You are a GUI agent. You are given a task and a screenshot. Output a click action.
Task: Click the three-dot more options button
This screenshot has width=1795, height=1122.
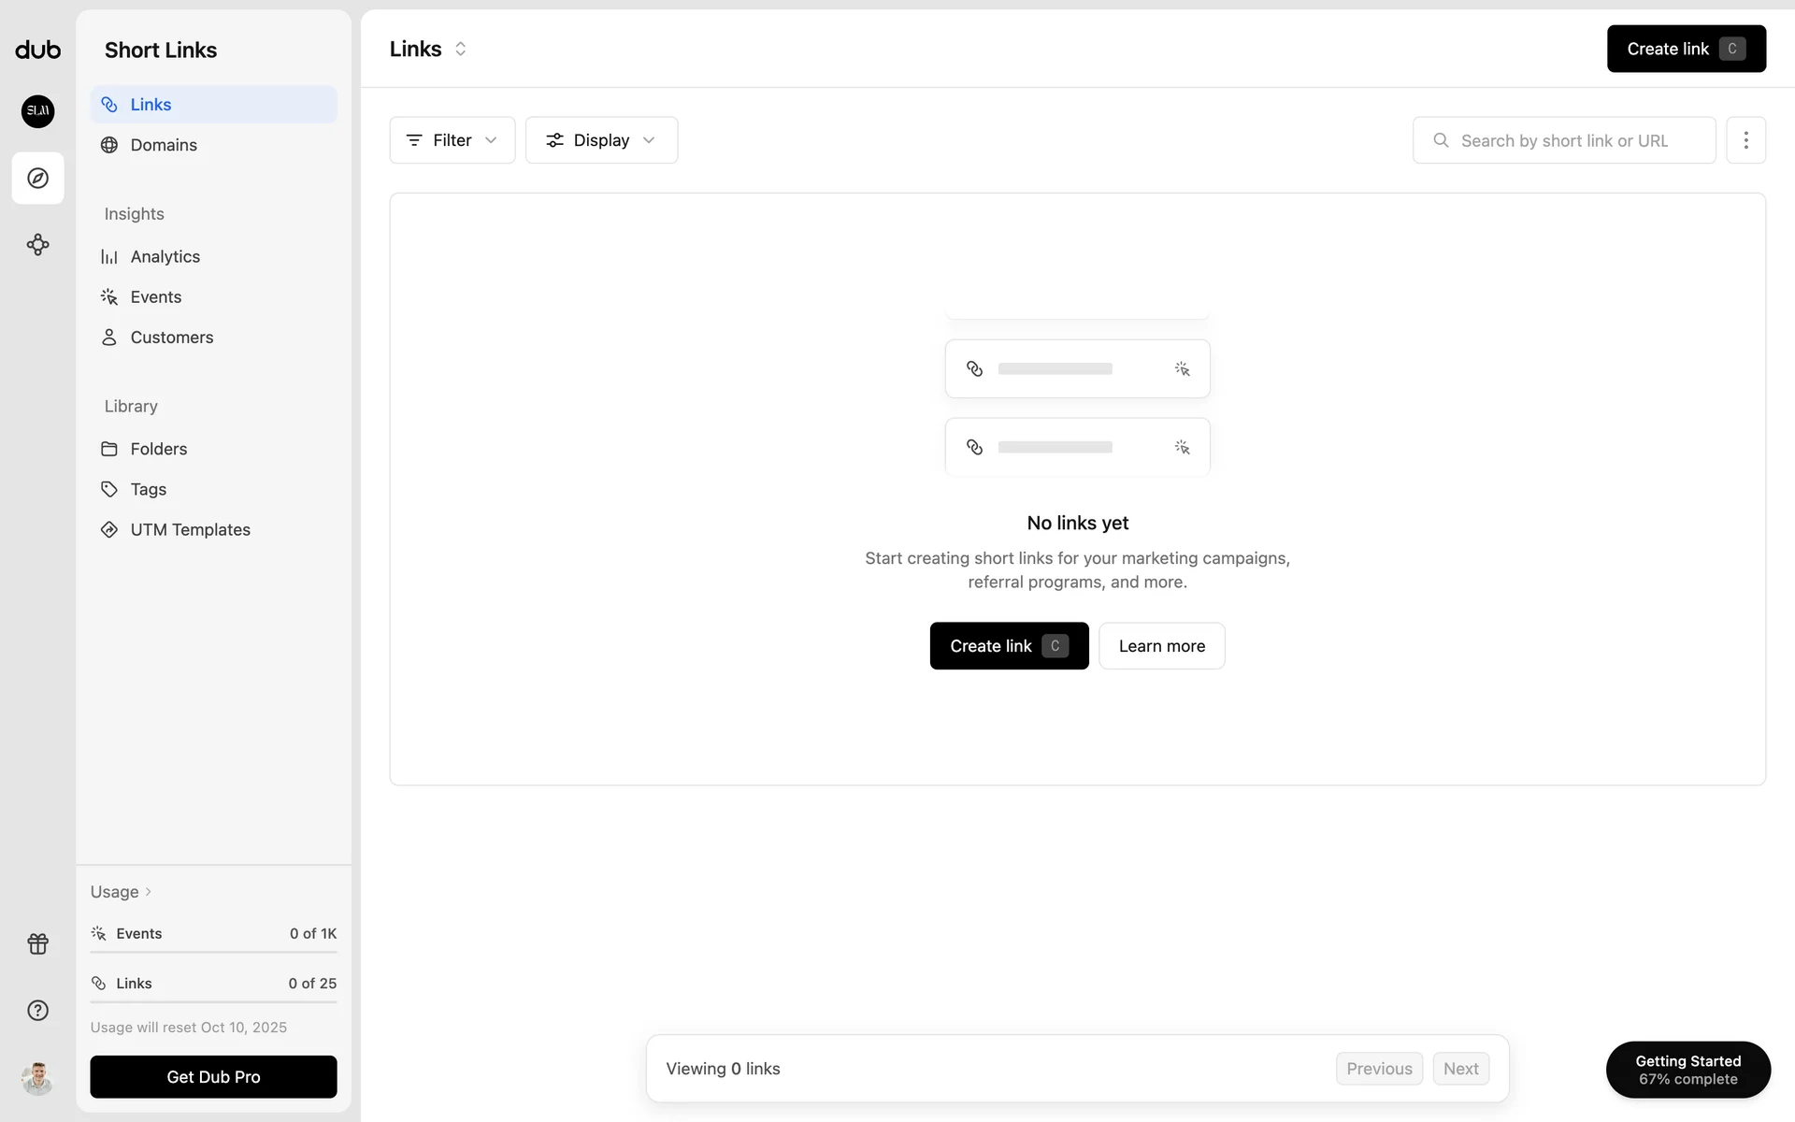click(1745, 140)
